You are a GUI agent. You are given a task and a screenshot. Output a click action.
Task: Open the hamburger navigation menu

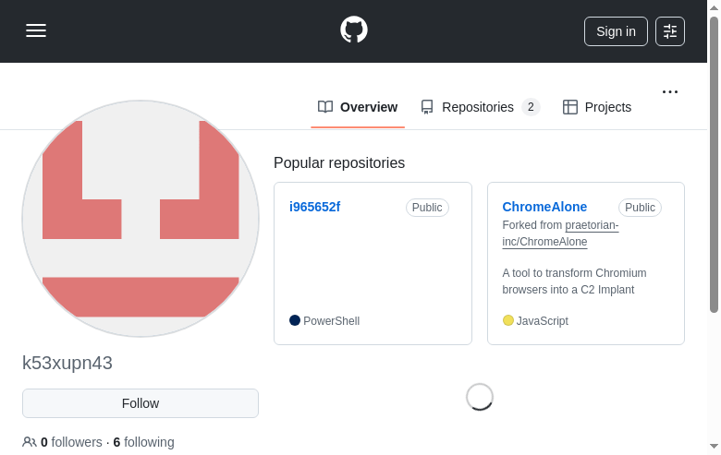click(x=36, y=30)
